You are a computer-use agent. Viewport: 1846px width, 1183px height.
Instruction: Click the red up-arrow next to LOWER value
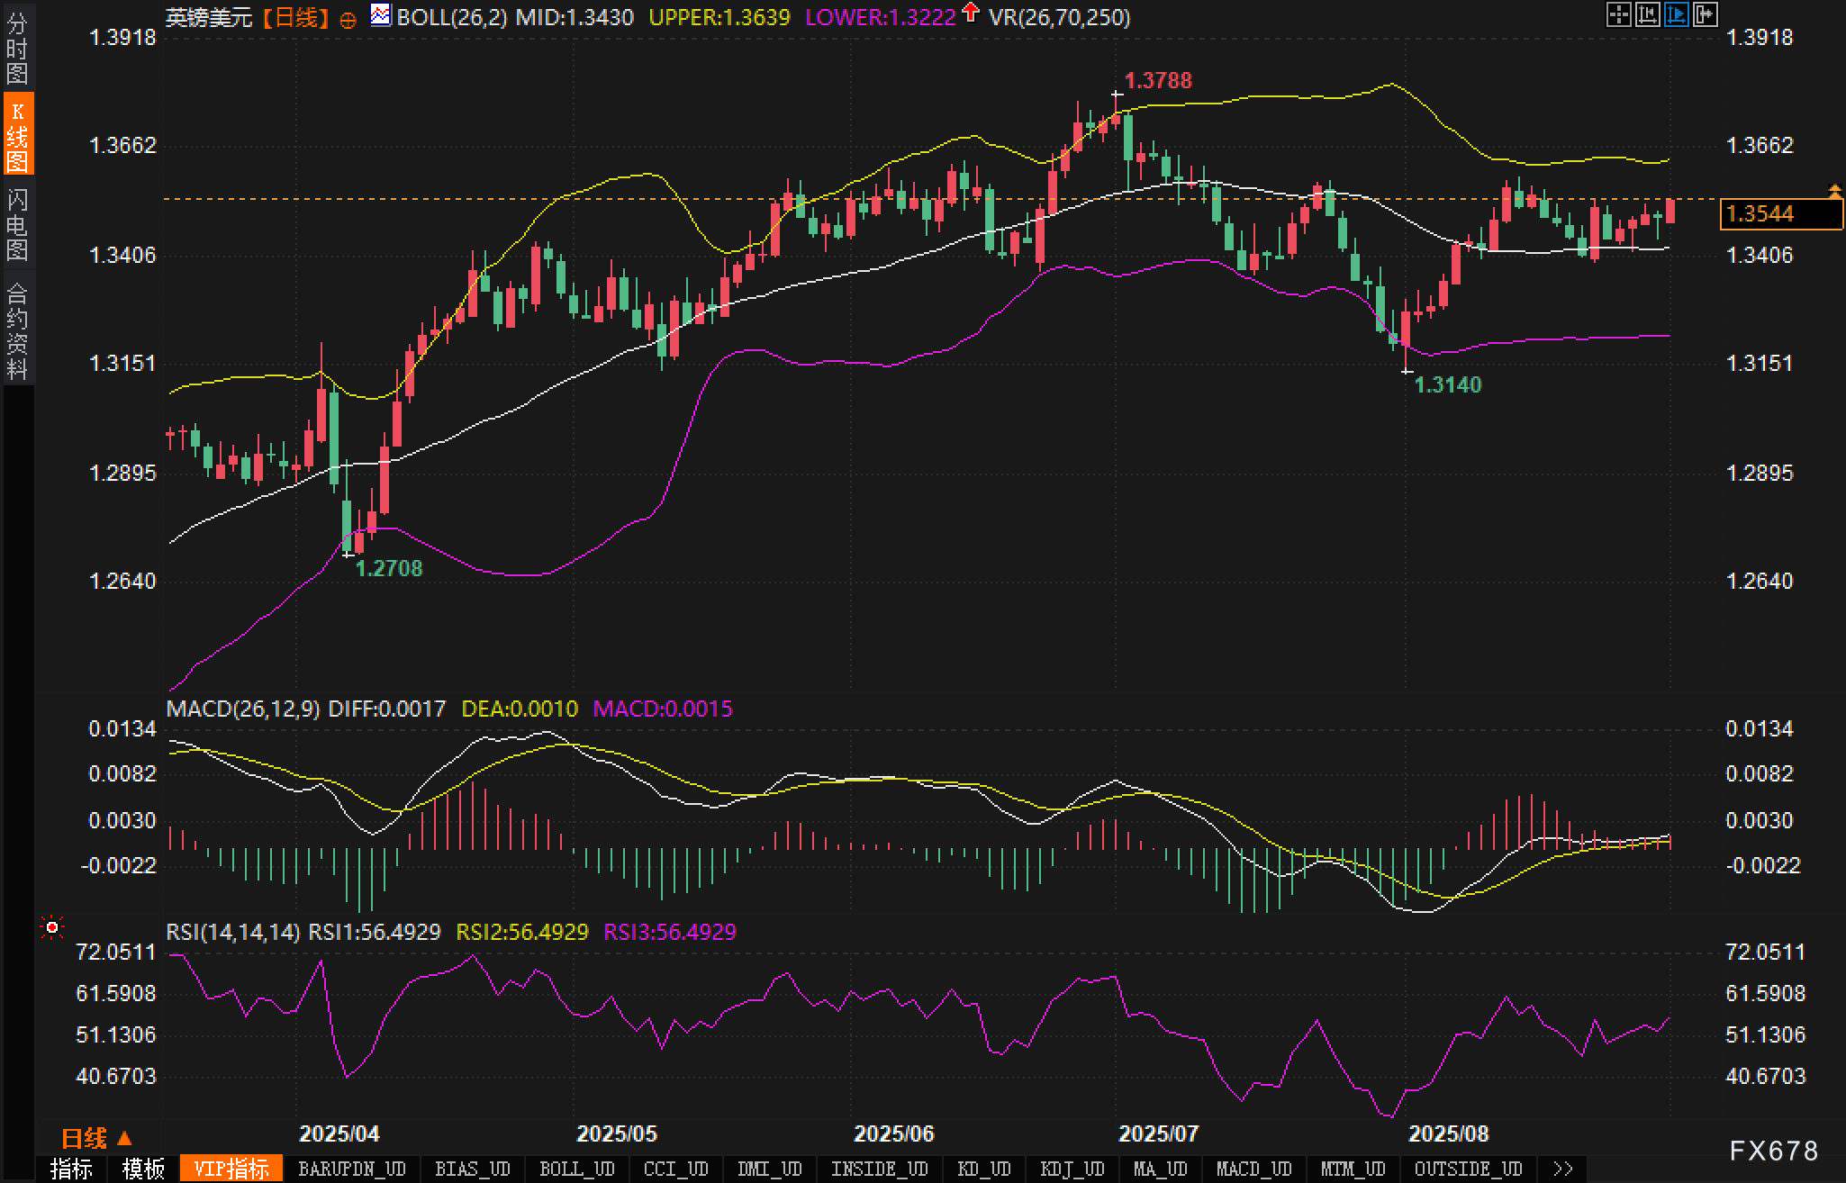pyautogui.click(x=970, y=13)
